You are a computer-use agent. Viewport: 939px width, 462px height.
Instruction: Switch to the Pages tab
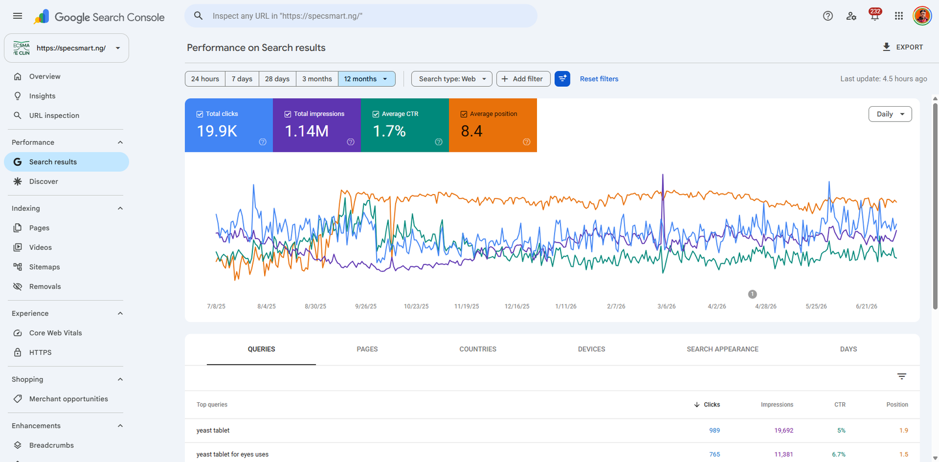(367, 349)
